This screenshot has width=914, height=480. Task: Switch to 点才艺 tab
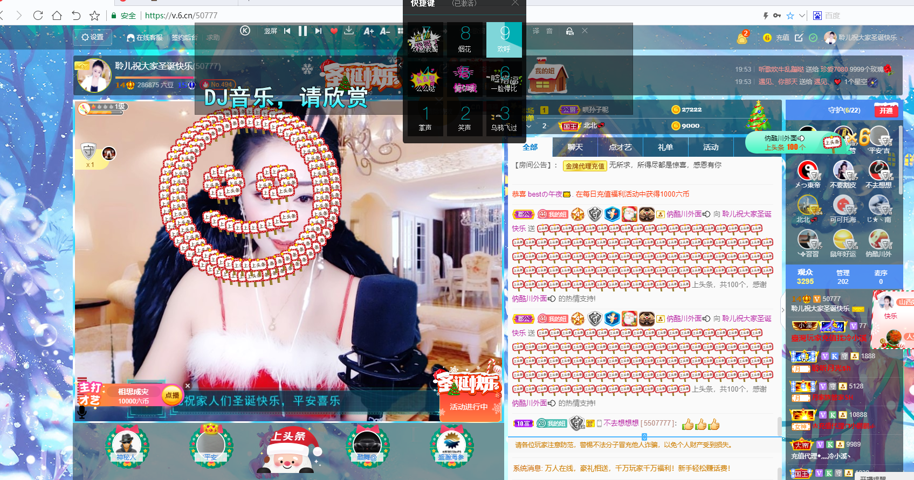(620, 147)
